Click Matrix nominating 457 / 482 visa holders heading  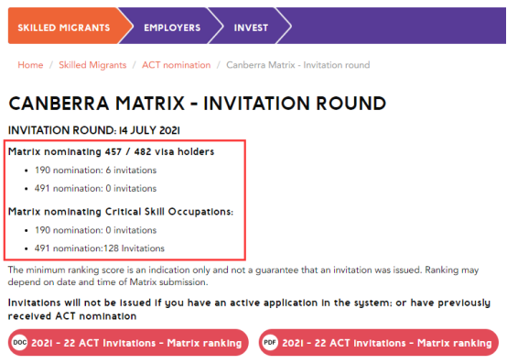coord(112,151)
